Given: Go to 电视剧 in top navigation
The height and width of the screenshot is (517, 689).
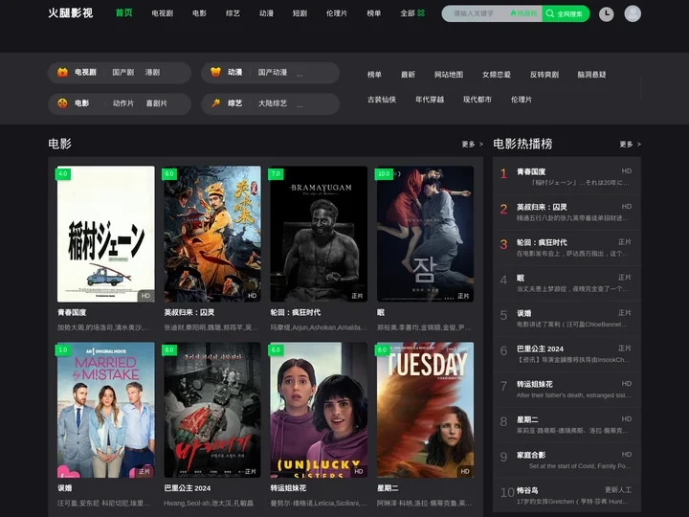Looking at the screenshot, I should [x=162, y=13].
